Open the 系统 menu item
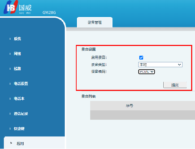195x149 pixels. coord(17,39)
